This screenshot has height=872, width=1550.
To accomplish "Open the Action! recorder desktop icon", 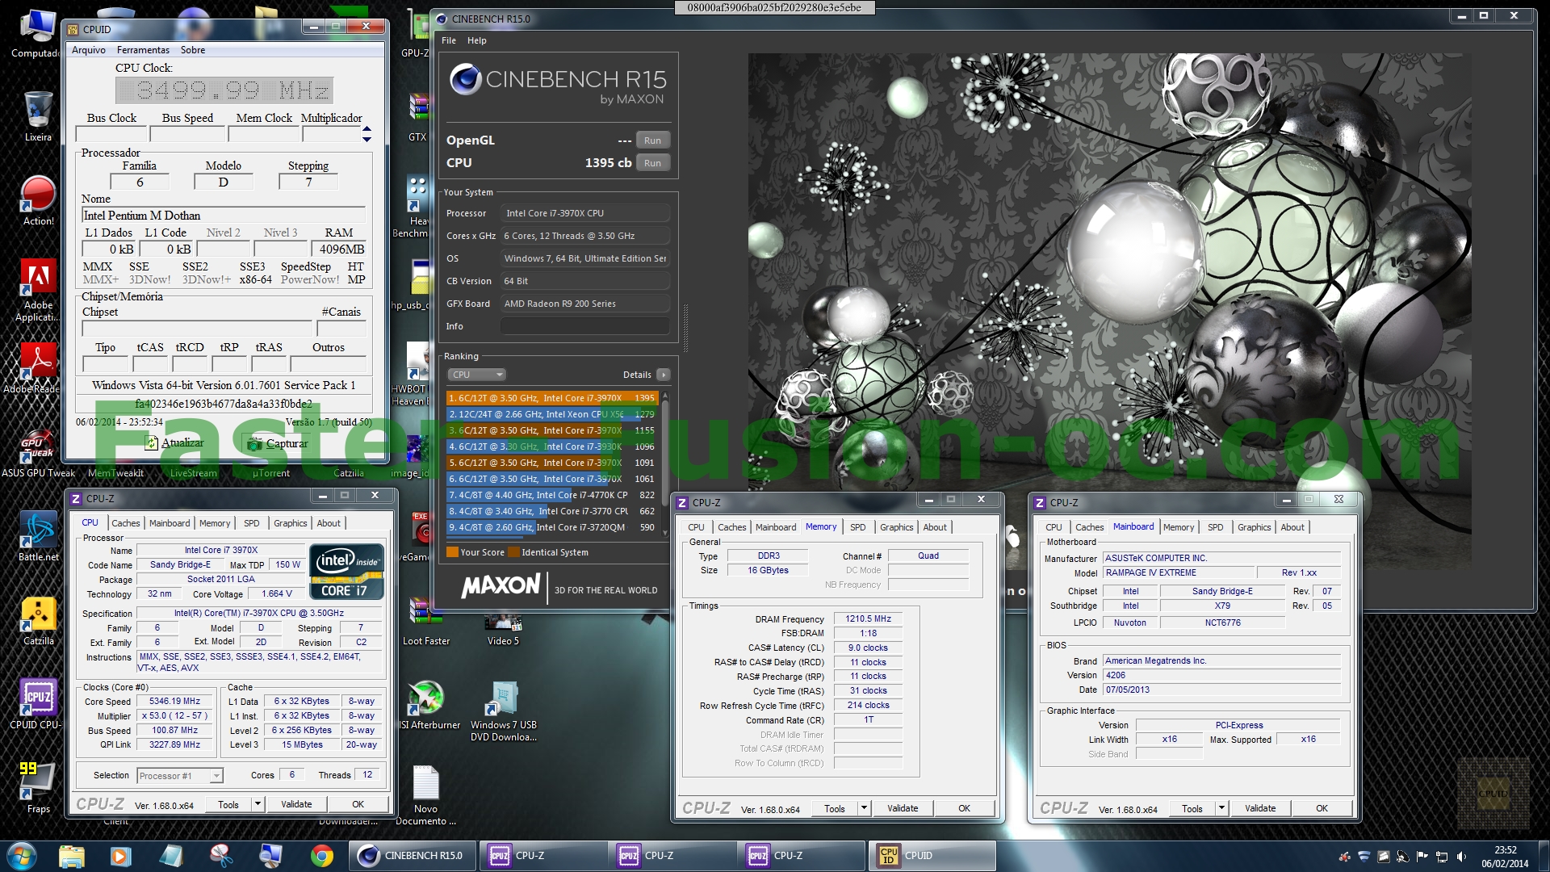I will [x=38, y=200].
